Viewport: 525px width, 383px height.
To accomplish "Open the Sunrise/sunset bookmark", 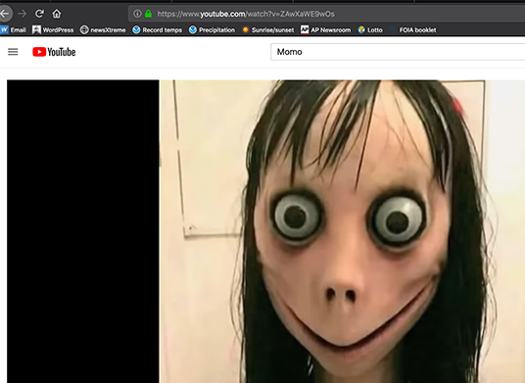I will click(268, 30).
